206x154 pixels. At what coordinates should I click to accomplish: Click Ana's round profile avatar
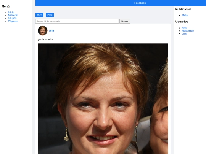coord(43,31)
